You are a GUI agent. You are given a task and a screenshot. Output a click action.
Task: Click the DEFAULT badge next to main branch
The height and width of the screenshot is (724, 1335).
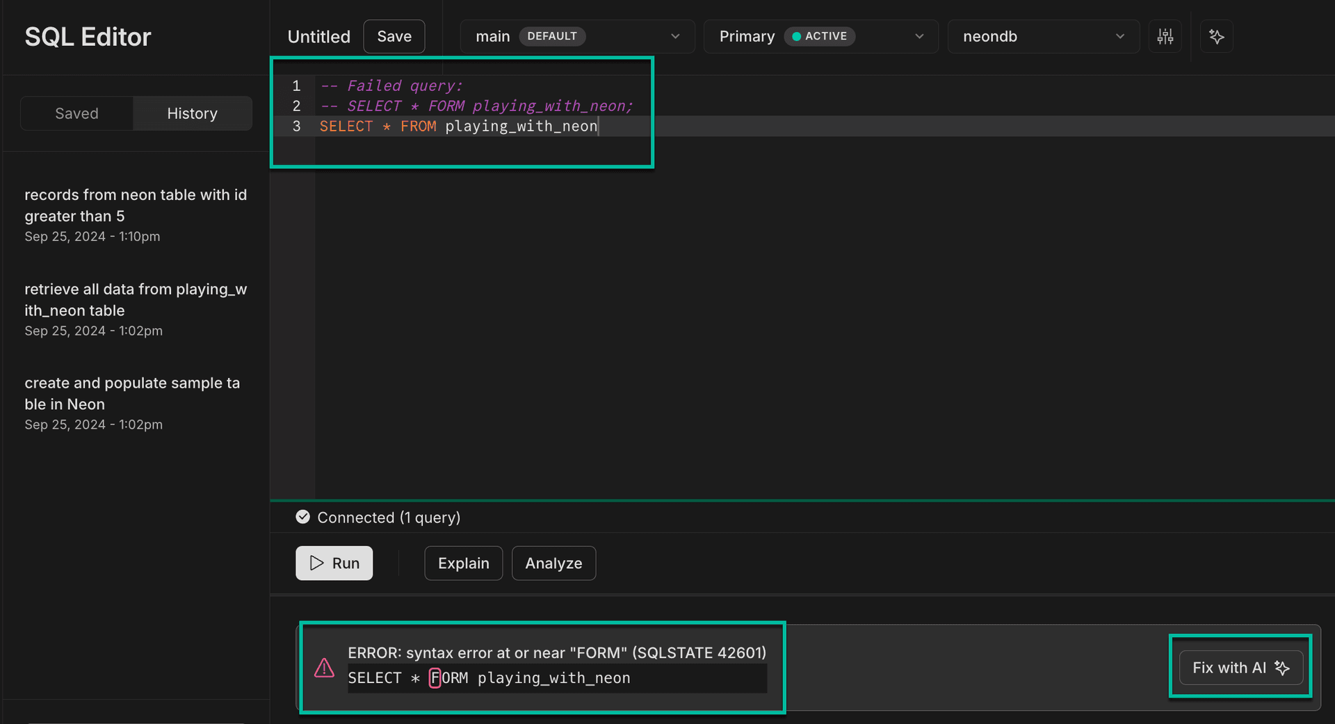[552, 36]
